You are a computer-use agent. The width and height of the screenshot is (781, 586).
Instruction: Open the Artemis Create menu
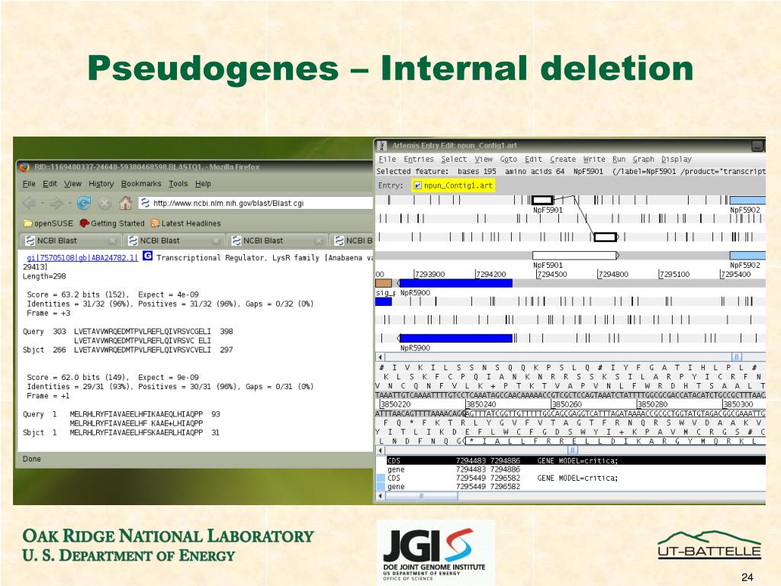point(562,159)
